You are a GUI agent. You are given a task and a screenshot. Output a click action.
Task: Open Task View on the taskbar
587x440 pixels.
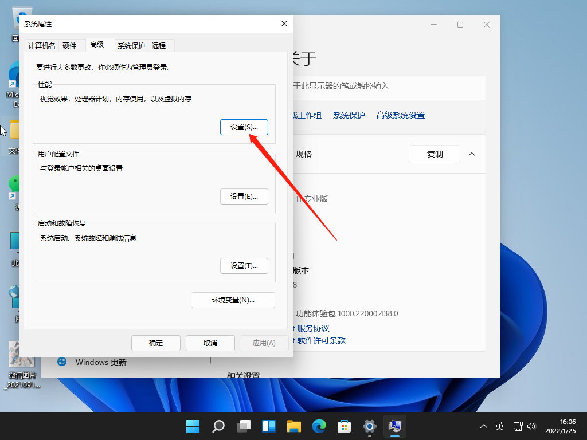pos(244,426)
